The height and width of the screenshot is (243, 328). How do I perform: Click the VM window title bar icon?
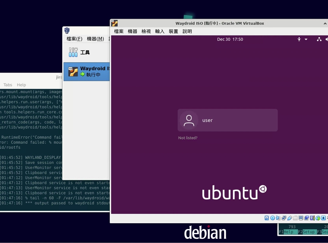point(114,23)
